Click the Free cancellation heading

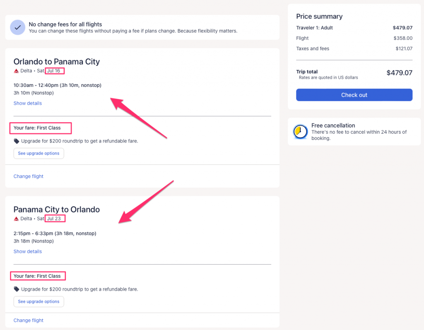(x=333, y=125)
